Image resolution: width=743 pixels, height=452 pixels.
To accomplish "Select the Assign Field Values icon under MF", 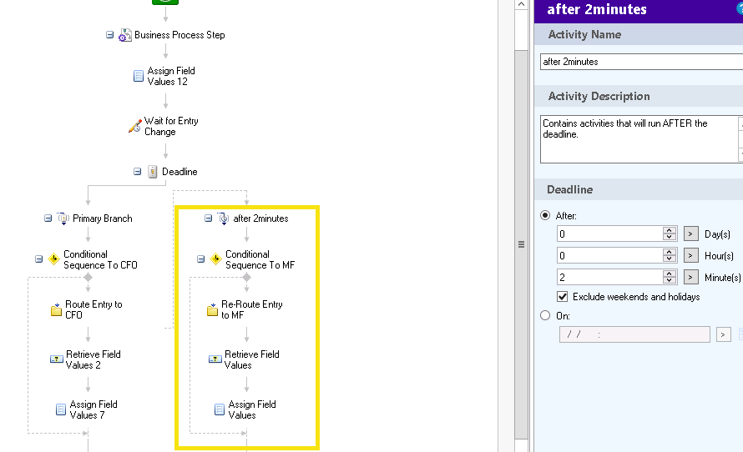I will point(220,409).
